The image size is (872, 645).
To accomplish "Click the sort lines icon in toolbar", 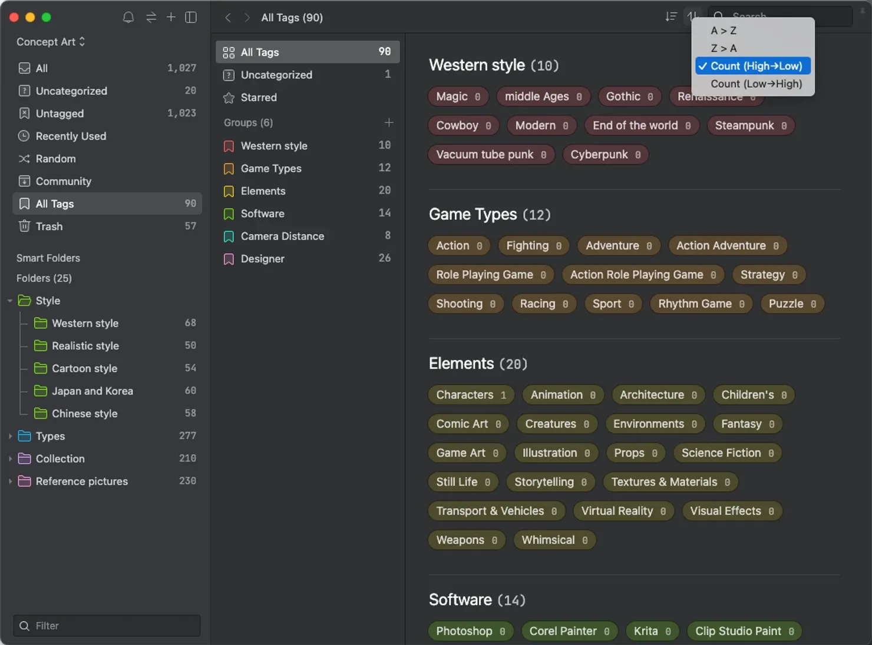I will coord(670,17).
